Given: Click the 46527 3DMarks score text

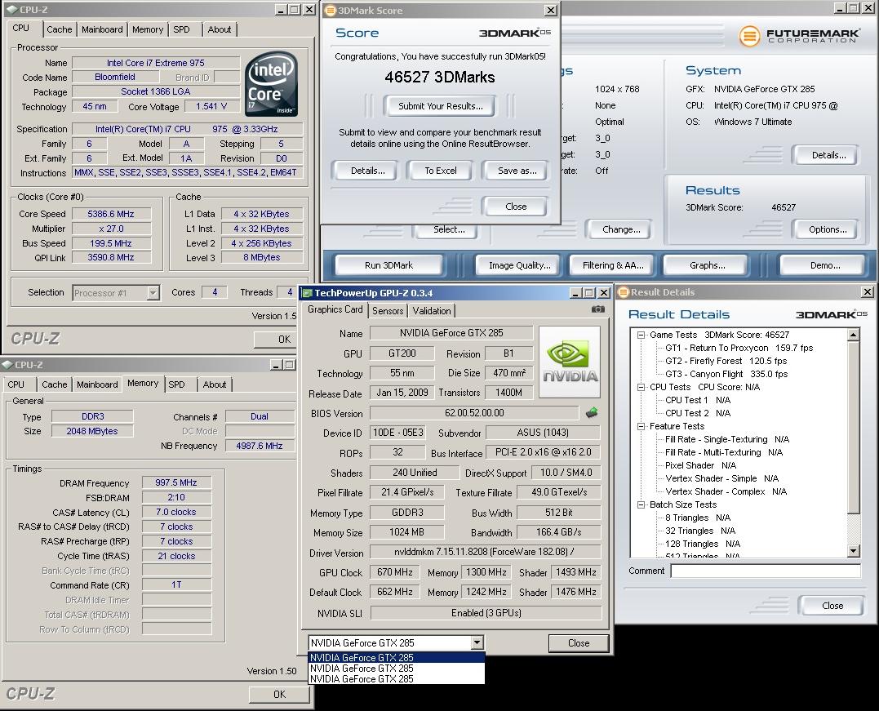Looking at the screenshot, I should tap(440, 78).
